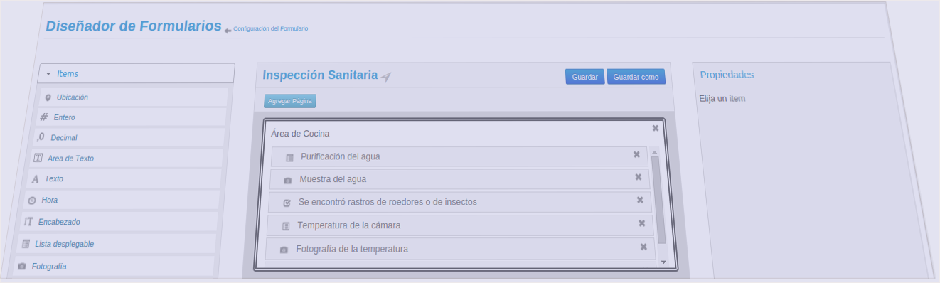
Task: Select the Fotografía item label in Items
Action: [49, 267]
